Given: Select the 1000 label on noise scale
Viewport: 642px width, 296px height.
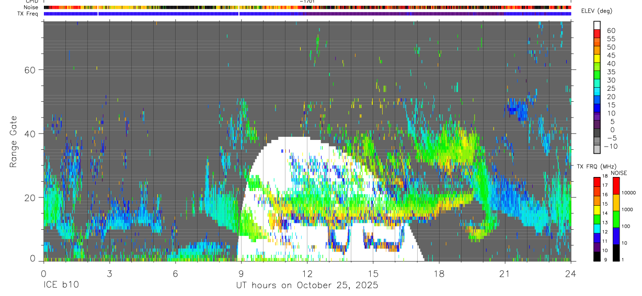Looking at the screenshot, I should [x=628, y=209].
